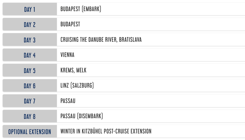Screen dimensions: 245x140
Task: Select the plain Budapest entry for Day 2
Action: [x=70, y=25]
